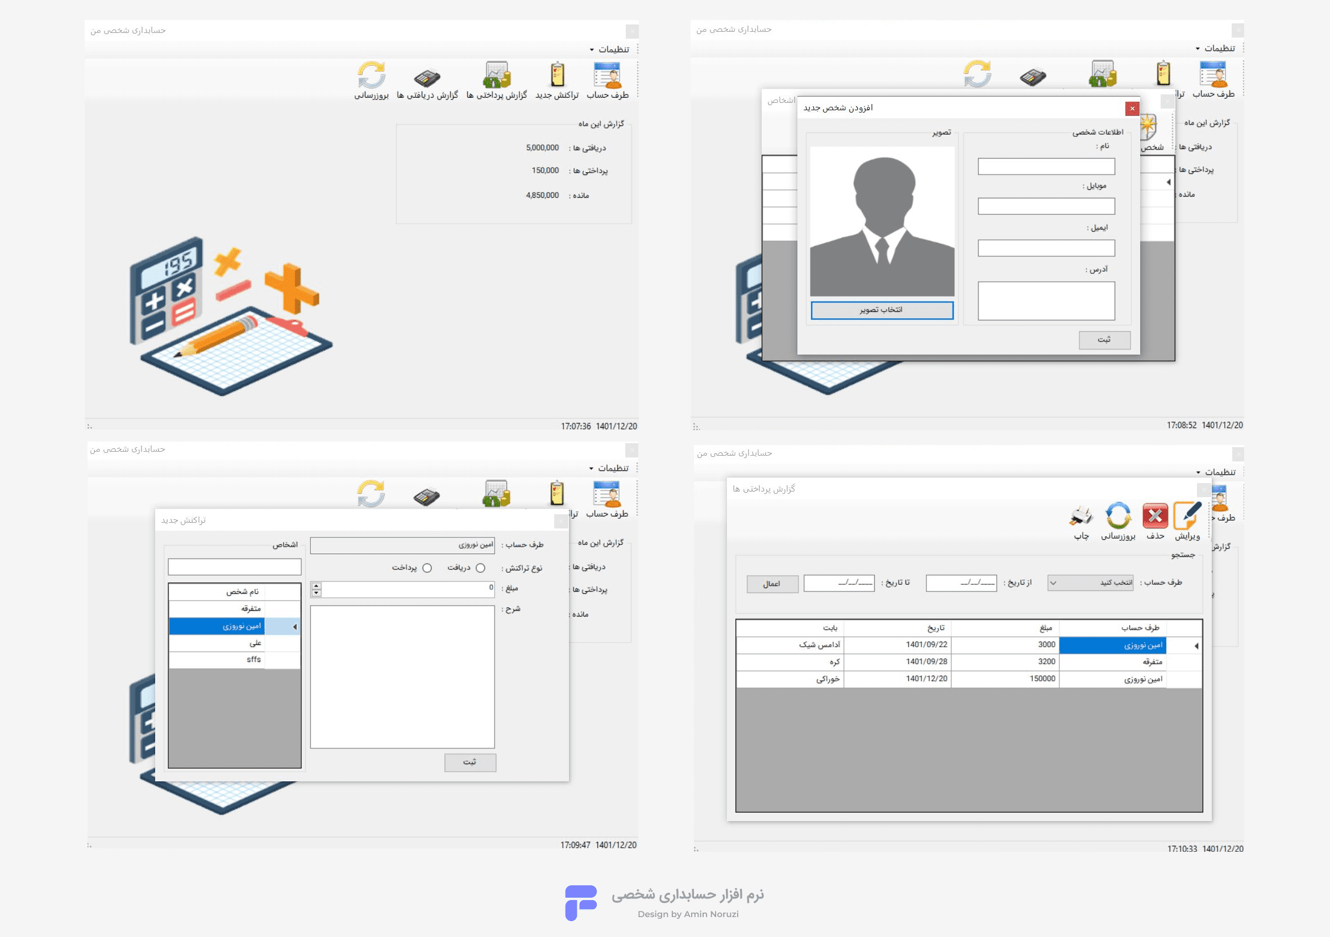Click ثبت button in new transaction dialog
Screen dimensions: 1330x937
coord(470,762)
